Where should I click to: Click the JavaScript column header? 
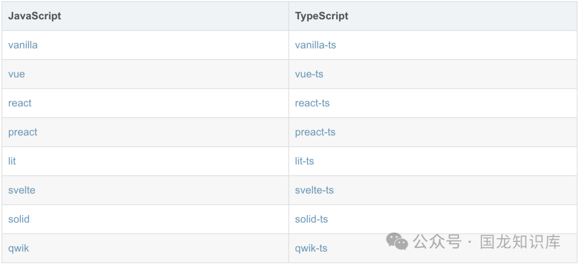point(34,16)
